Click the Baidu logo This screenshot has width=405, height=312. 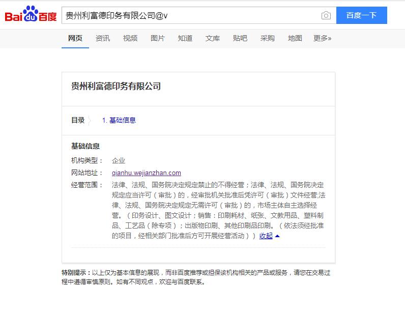point(31,15)
